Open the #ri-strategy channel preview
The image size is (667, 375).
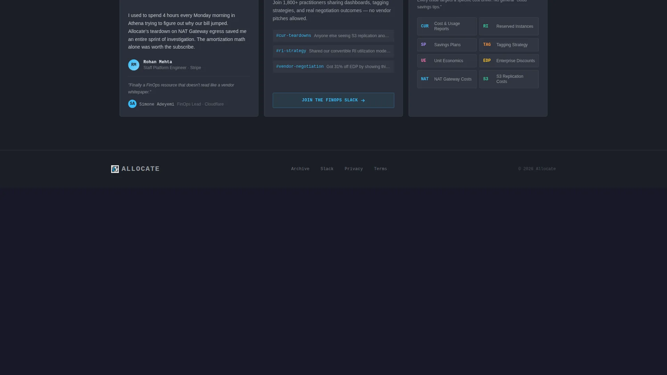pos(333,51)
